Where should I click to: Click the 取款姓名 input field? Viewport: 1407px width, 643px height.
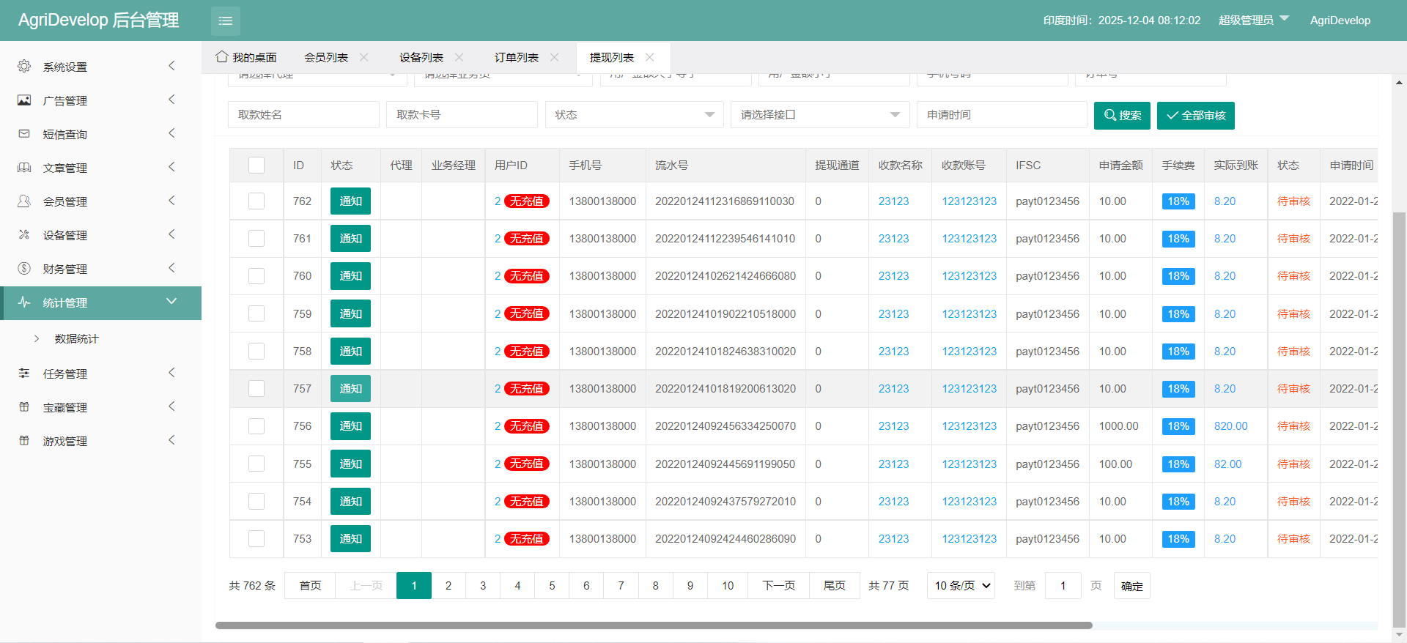coord(303,115)
